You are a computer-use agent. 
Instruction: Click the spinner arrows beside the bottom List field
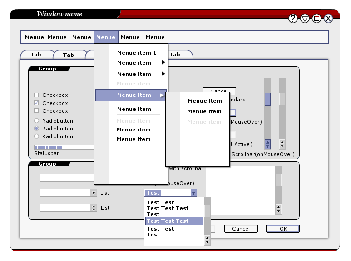click(x=94, y=208)
